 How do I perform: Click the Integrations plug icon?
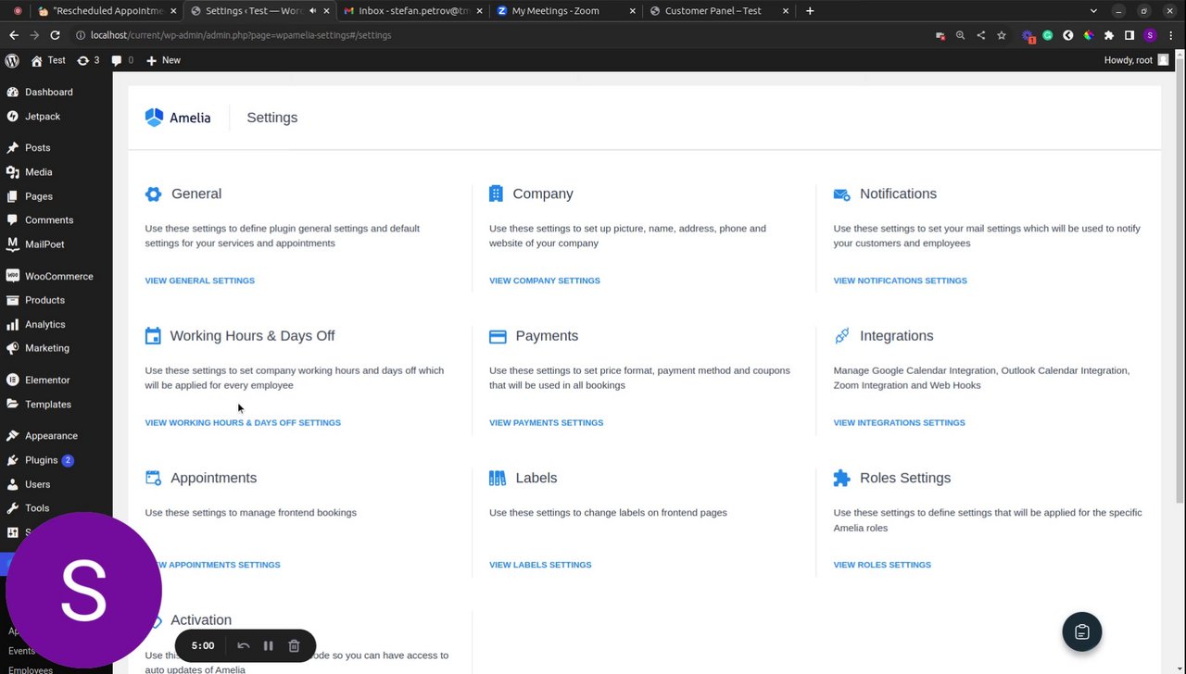tap(841, 336)
